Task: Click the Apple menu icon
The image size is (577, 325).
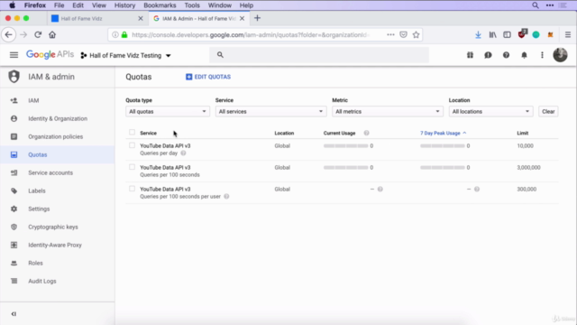Action: click(x=12, y=5)
